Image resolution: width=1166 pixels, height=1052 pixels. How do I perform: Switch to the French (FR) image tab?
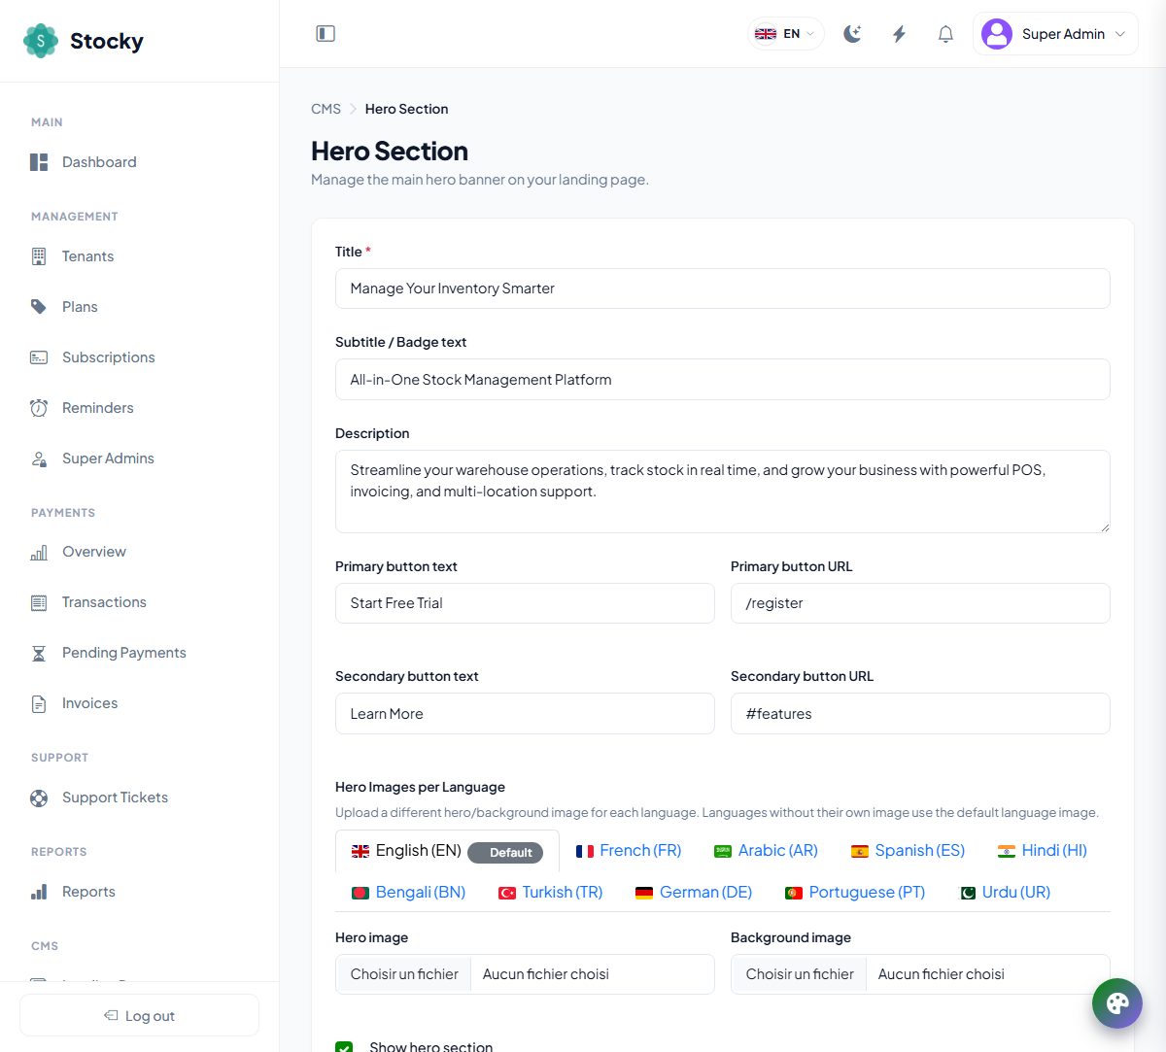tap(629, 851)
